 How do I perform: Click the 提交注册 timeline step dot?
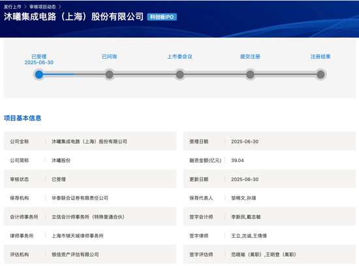click(250, 75)
